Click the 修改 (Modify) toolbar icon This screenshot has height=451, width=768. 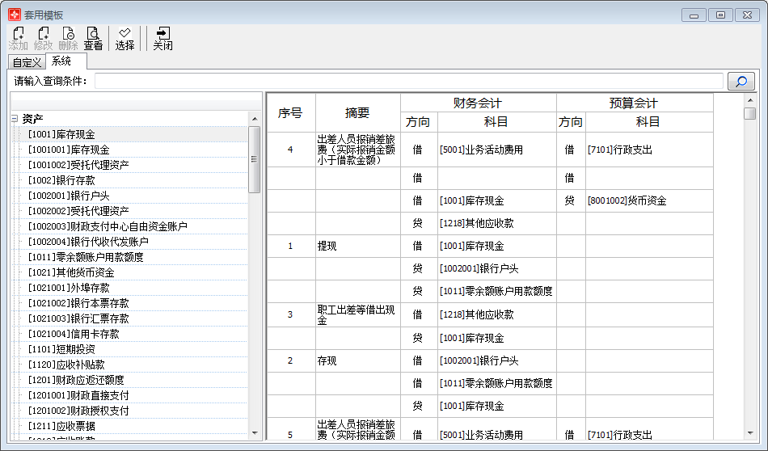43,38
